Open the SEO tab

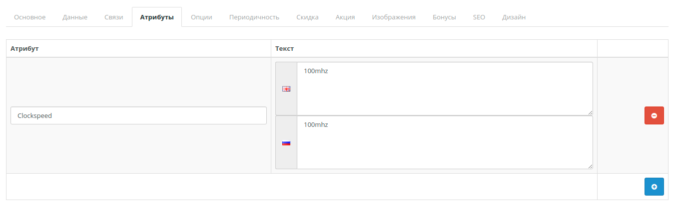click(x=479, y=17)
